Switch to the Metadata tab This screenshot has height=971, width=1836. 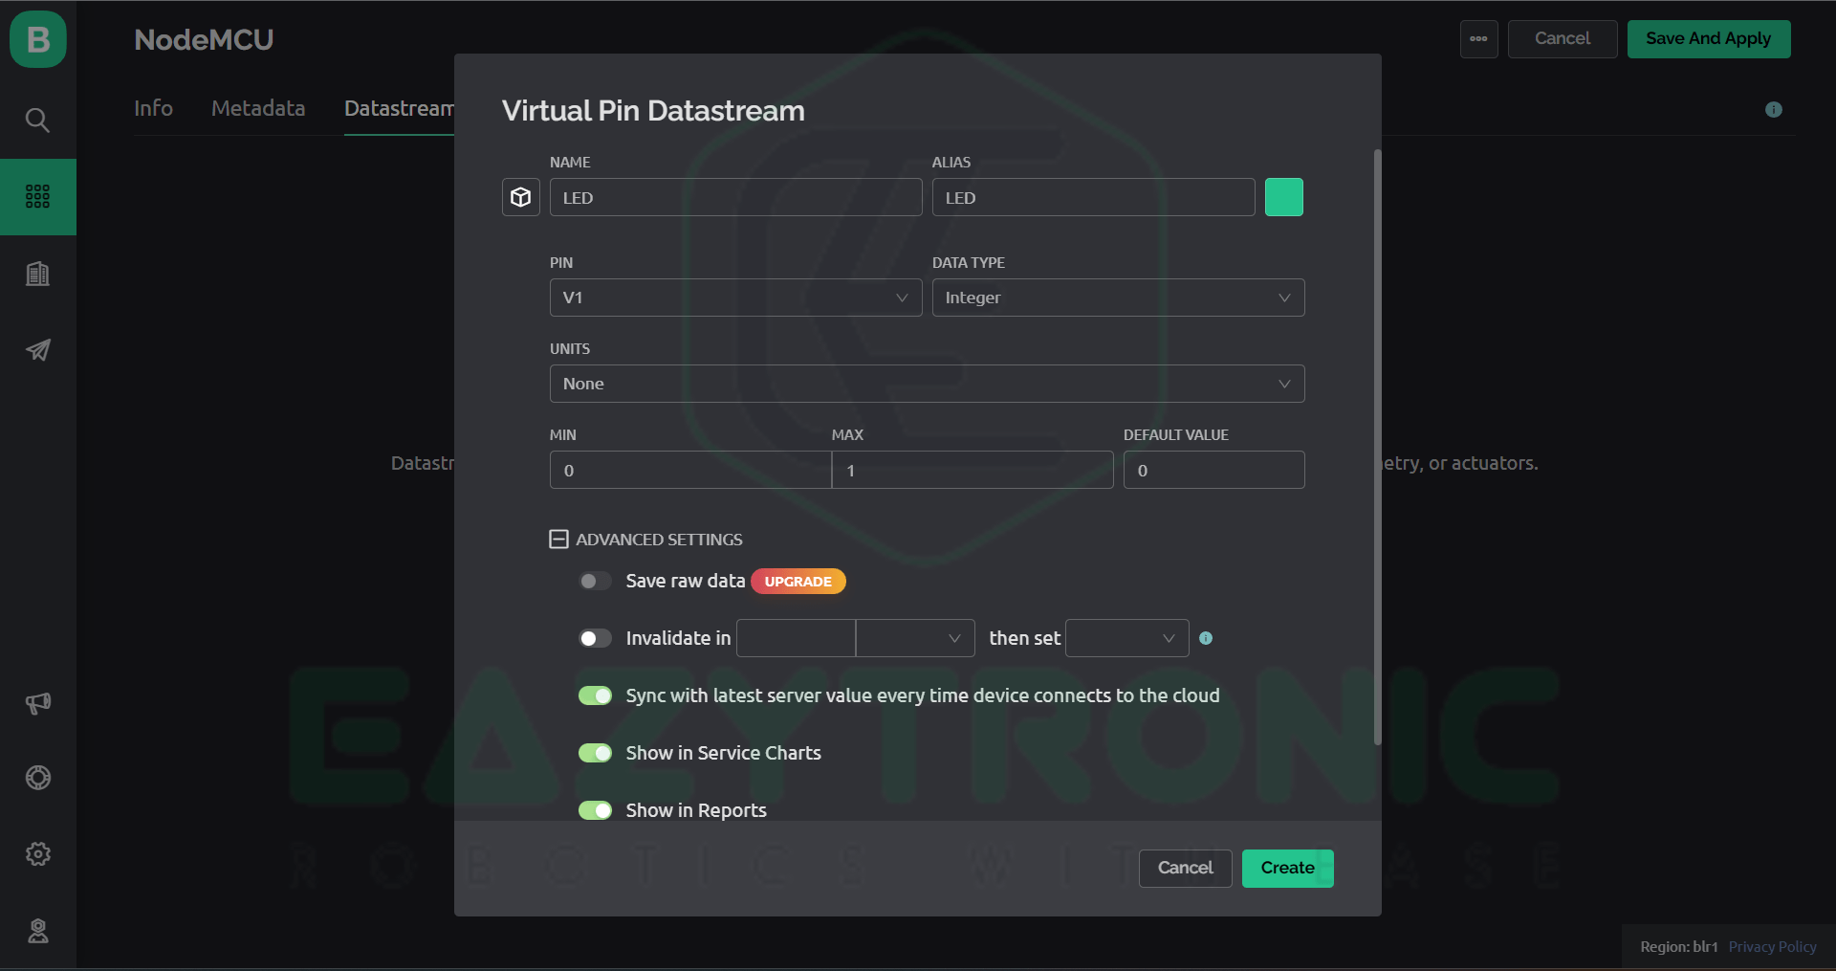258,108
